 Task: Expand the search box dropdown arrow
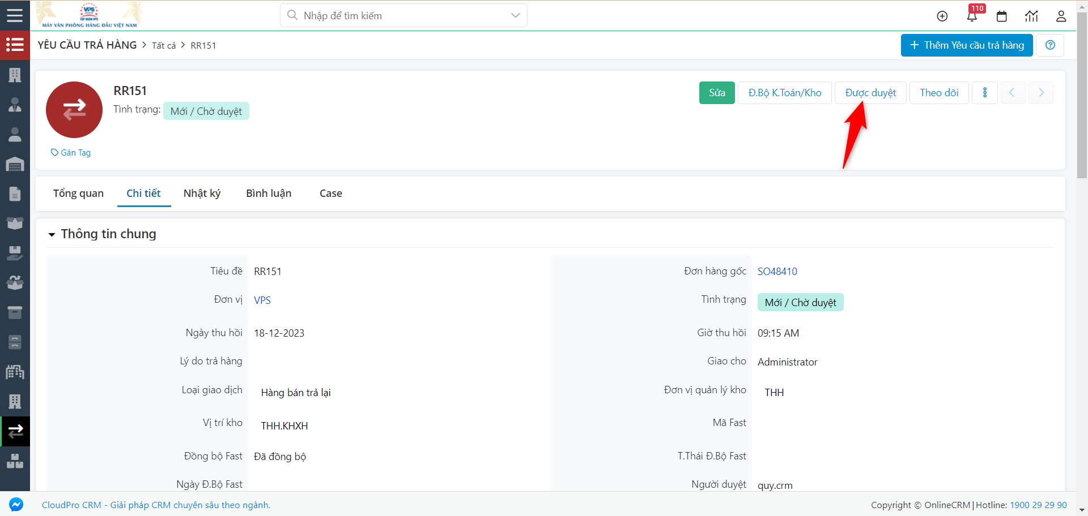coord(515,15)
